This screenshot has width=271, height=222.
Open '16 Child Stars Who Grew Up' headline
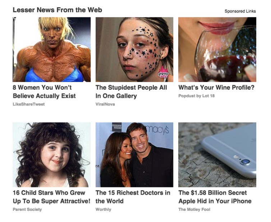[x=51, y=197]
